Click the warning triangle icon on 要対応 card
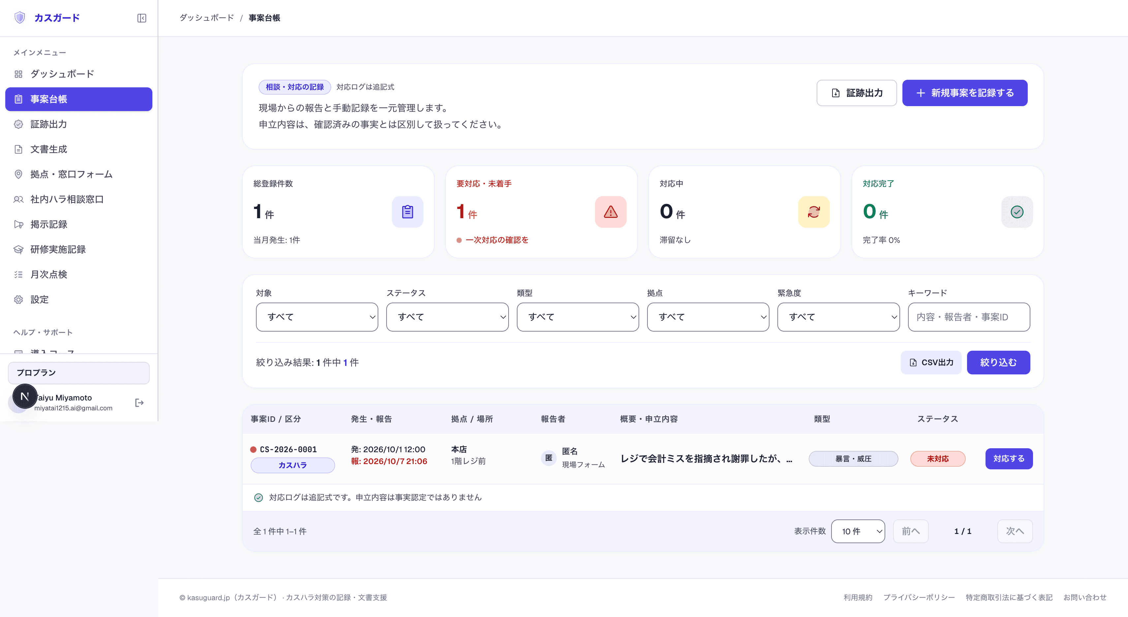This screenshot has width=1128, height=617. [611, 212]
